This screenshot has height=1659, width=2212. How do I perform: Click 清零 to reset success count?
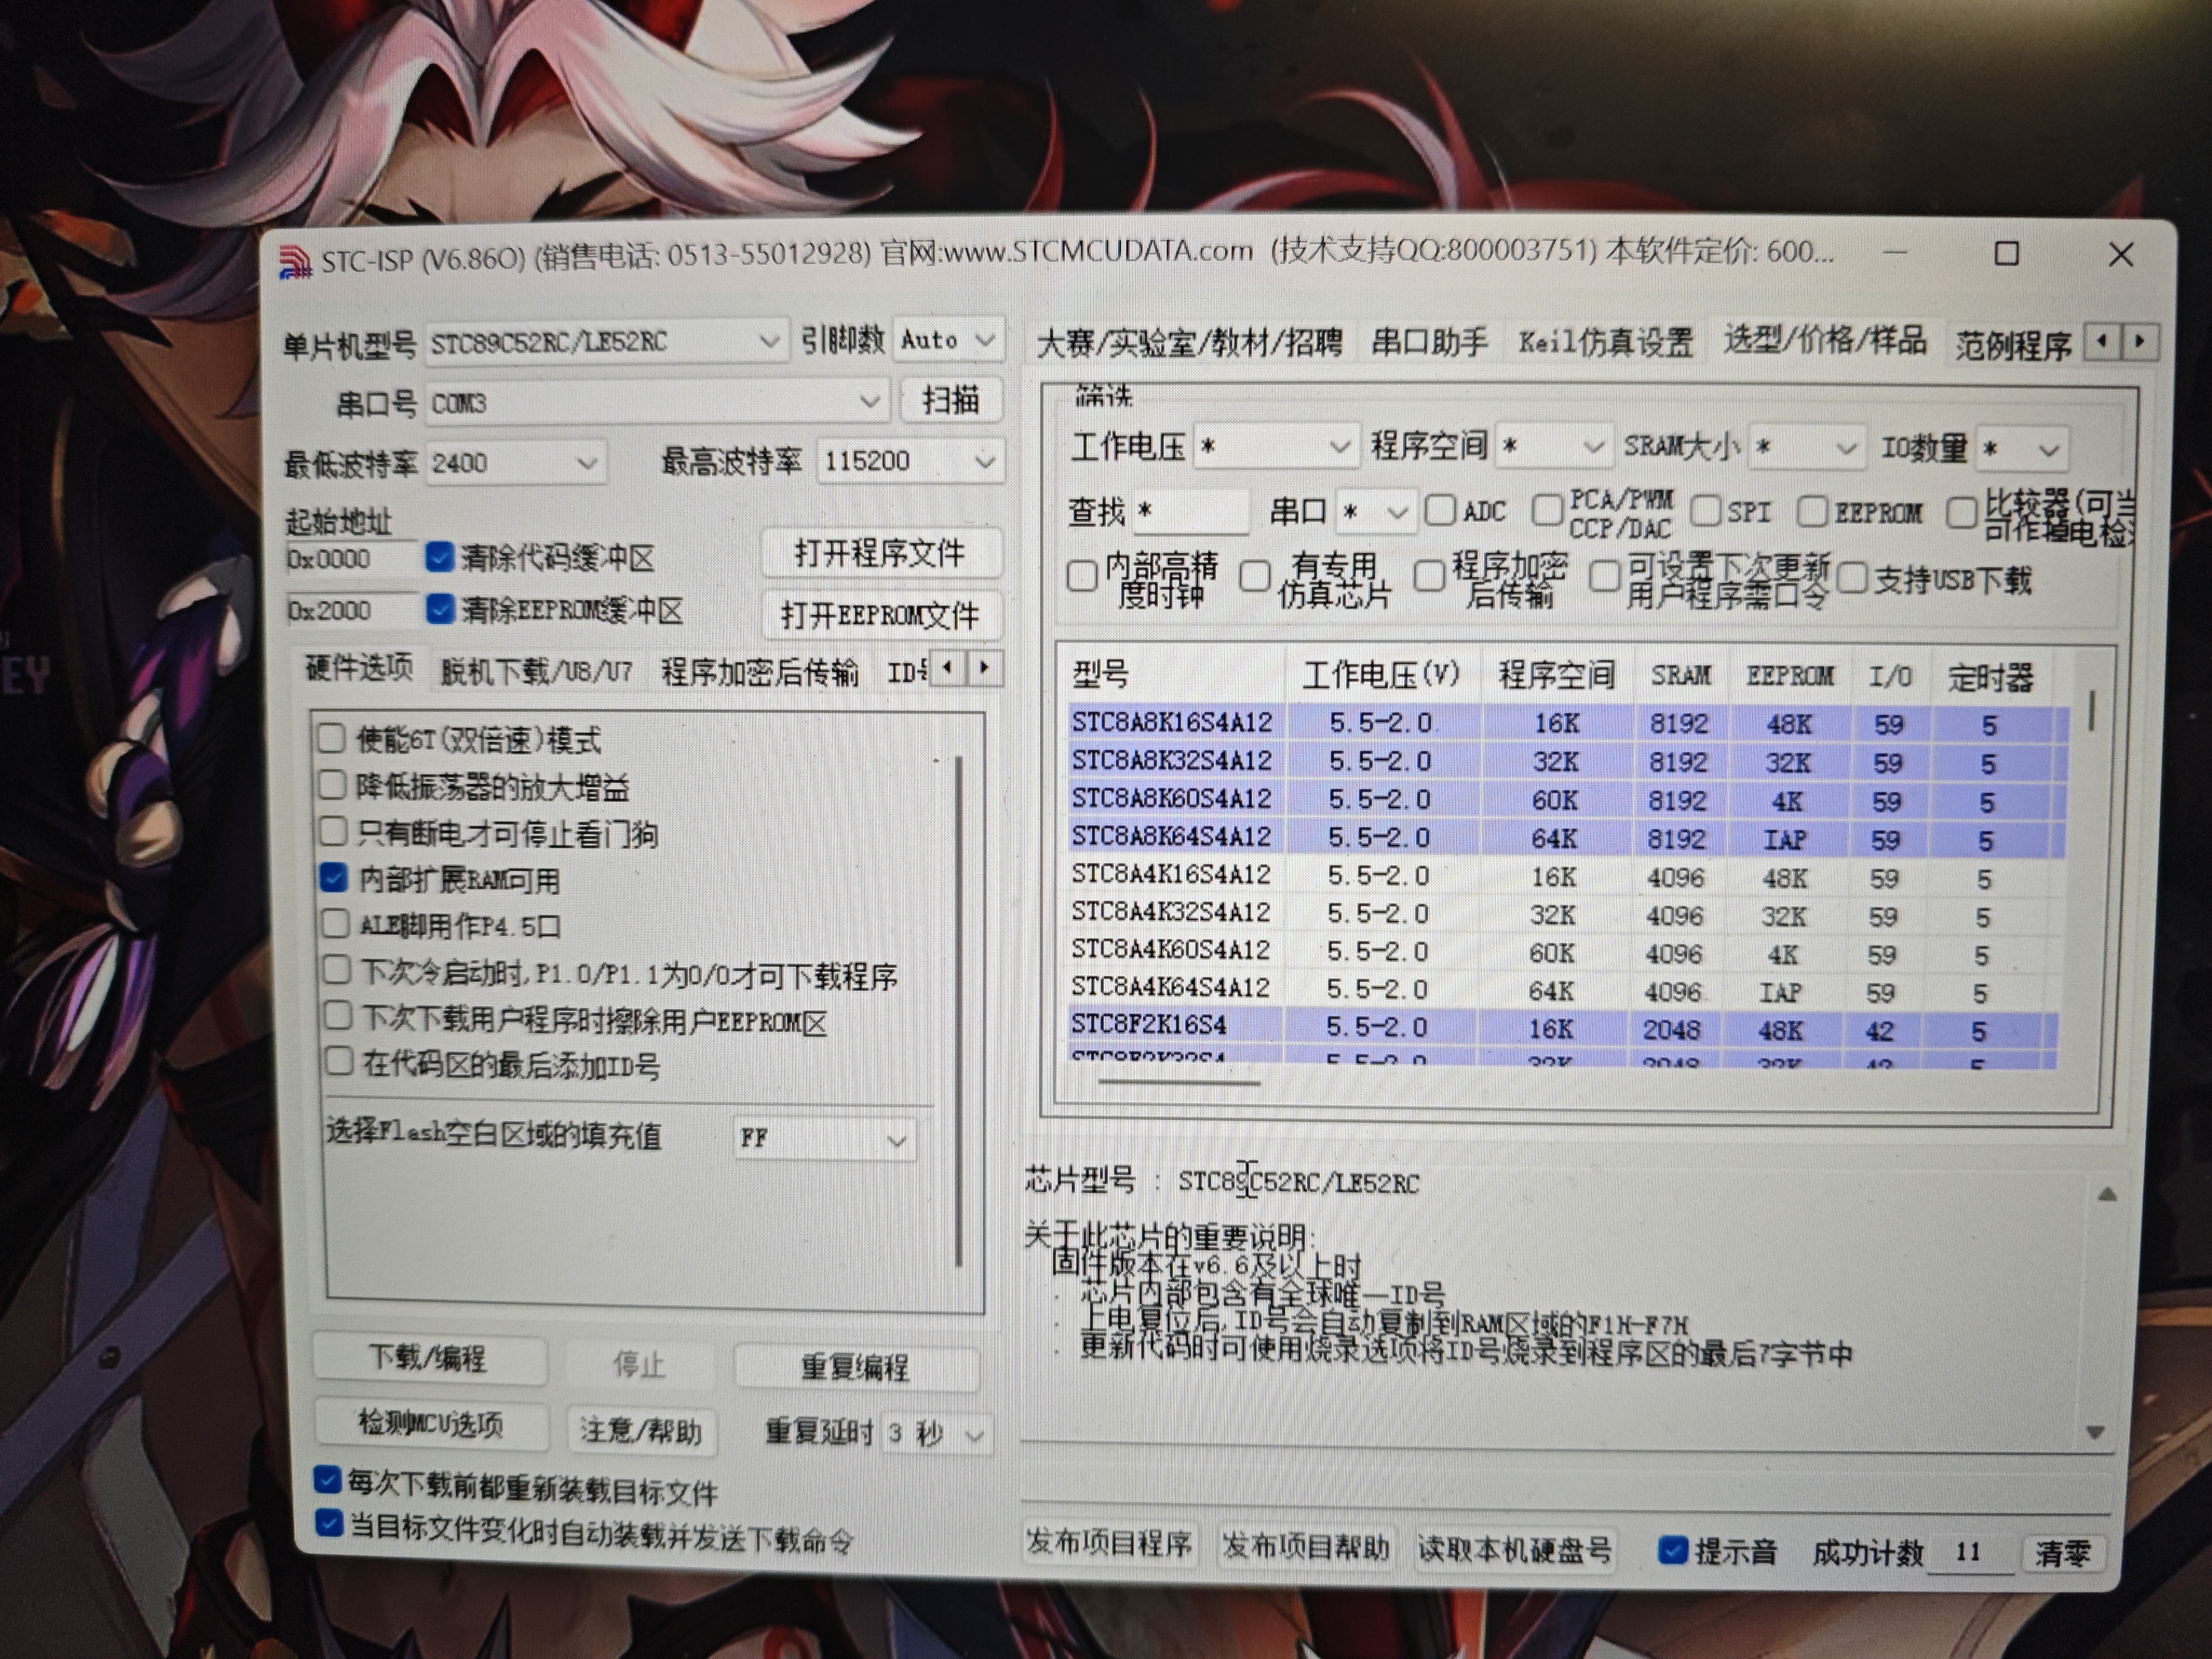tap(2062, 1553)
